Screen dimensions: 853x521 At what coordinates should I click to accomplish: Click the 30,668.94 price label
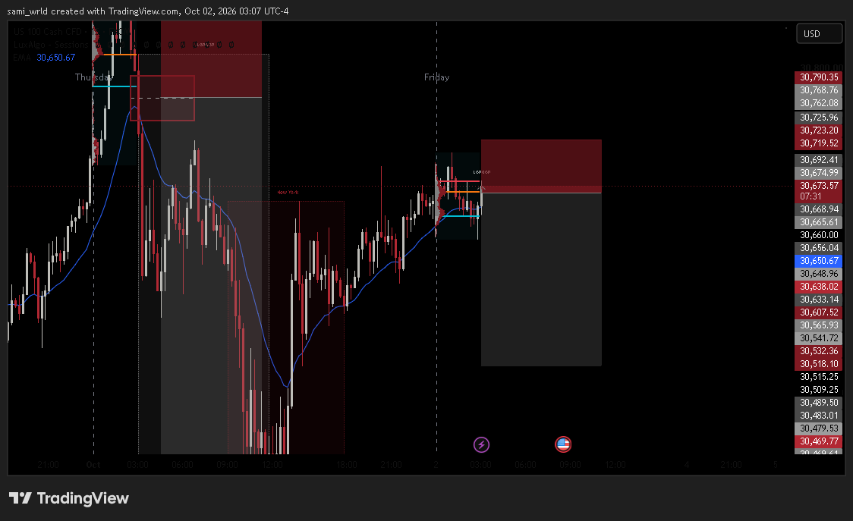click(x=819, y=209)
